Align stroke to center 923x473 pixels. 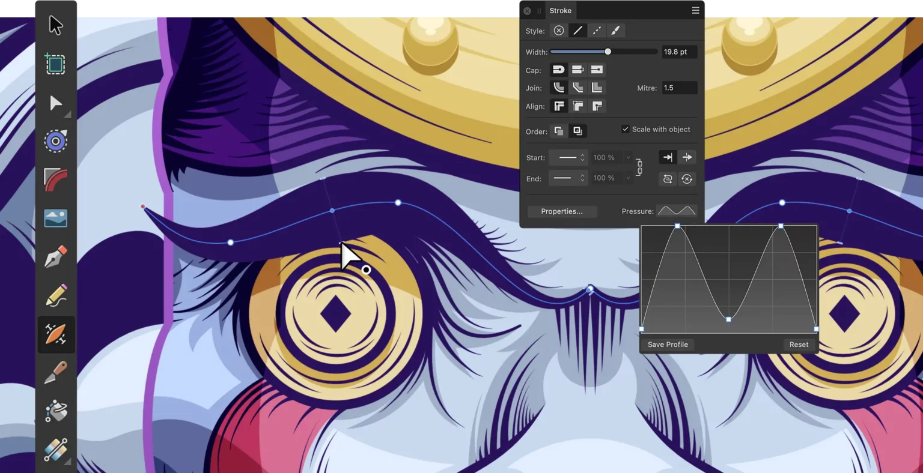point(559,106)
